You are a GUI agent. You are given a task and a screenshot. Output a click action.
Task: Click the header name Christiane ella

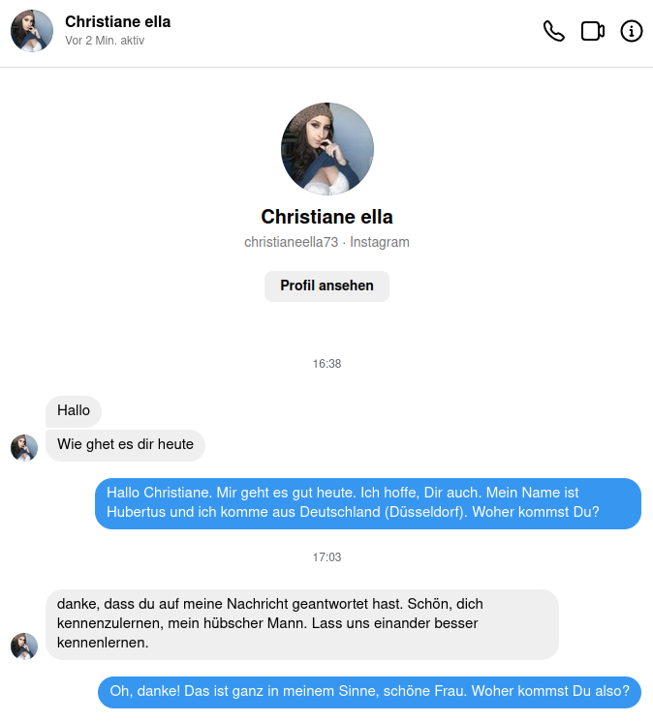click(x=118, y=21)
